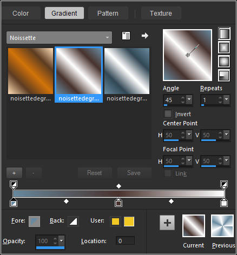Select the radial gradient style icon
Screen dimensions: 237x255
(x=224, y=76)
